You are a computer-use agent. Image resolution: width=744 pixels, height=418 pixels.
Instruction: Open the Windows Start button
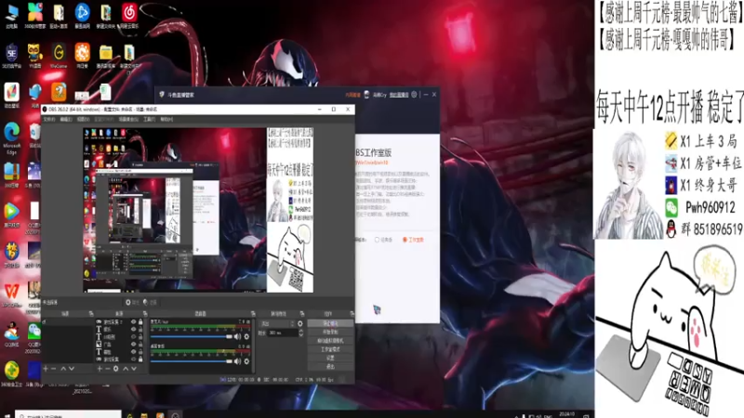(7, 415)
